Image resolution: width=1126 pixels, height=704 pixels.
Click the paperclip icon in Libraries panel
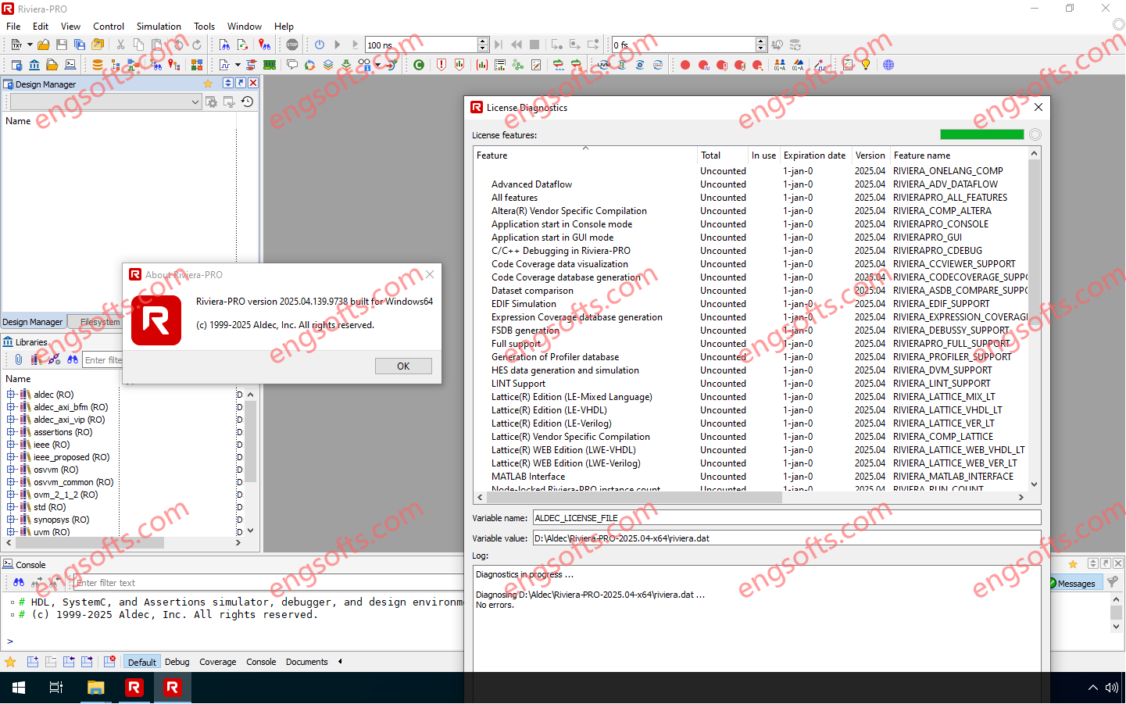pyautogui.click(x=19, y=359)
